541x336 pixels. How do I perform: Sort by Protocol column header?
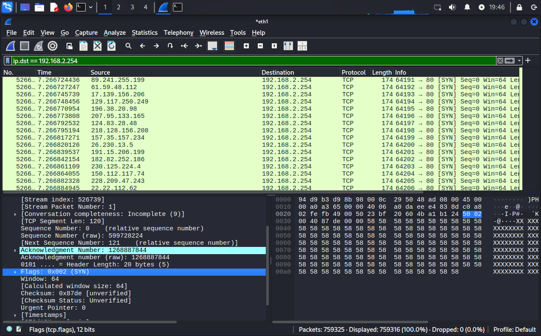click(355, 73)
